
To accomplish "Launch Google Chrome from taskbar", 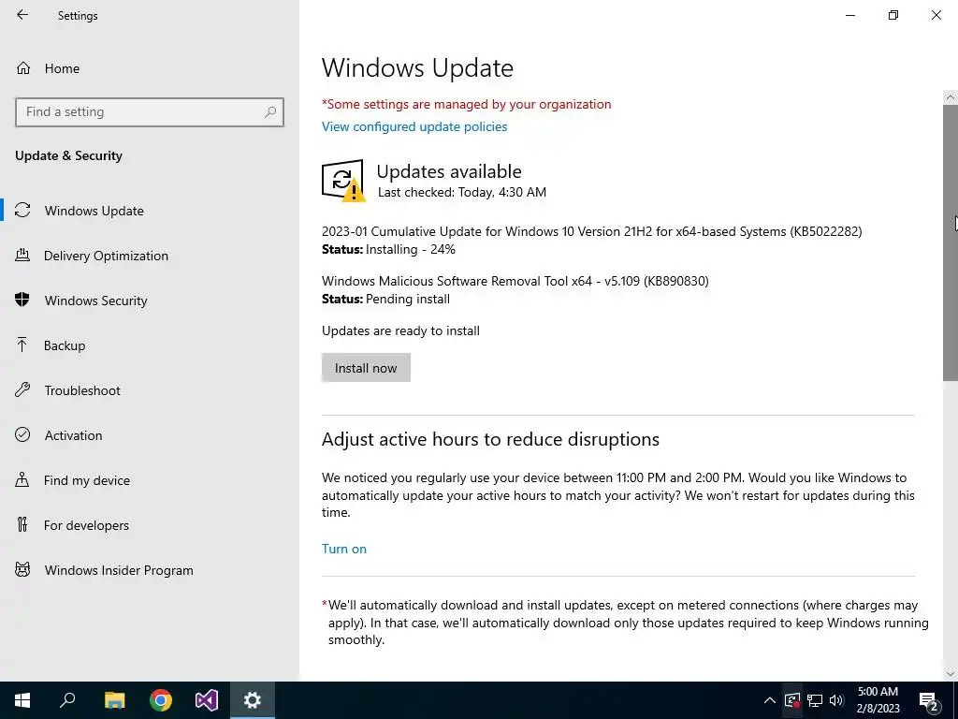I will pyautogui.click(x=161, y=700).
